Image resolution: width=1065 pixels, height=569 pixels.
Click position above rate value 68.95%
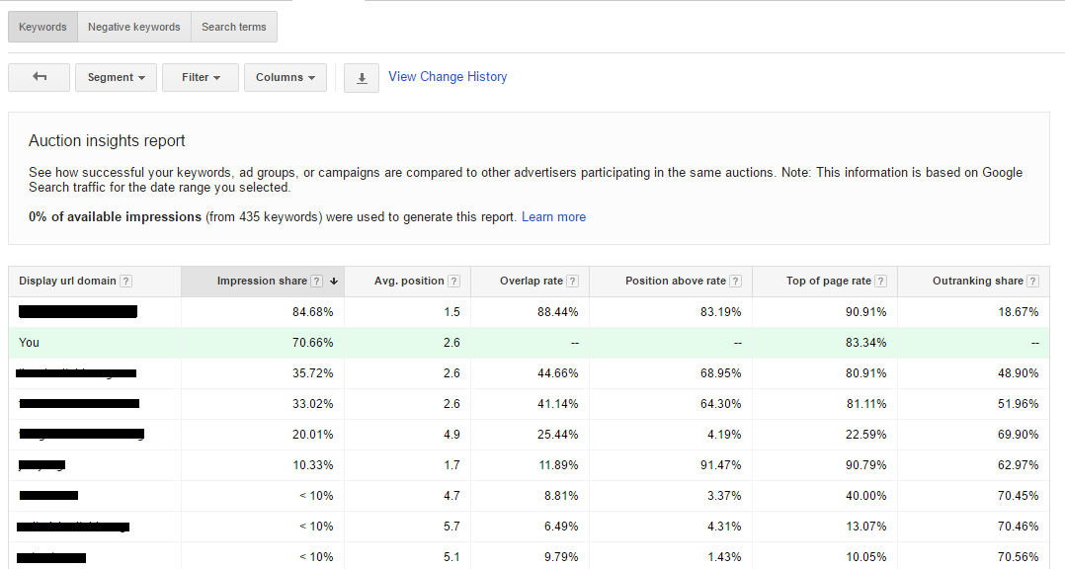720,373
